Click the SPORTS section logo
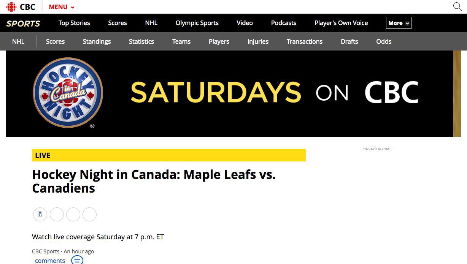Screen dimensions: 467x264 (x=23, y=23)
